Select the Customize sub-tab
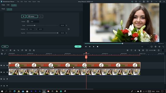The width and height of the screenshot is (166, 93). coord(9,9)
